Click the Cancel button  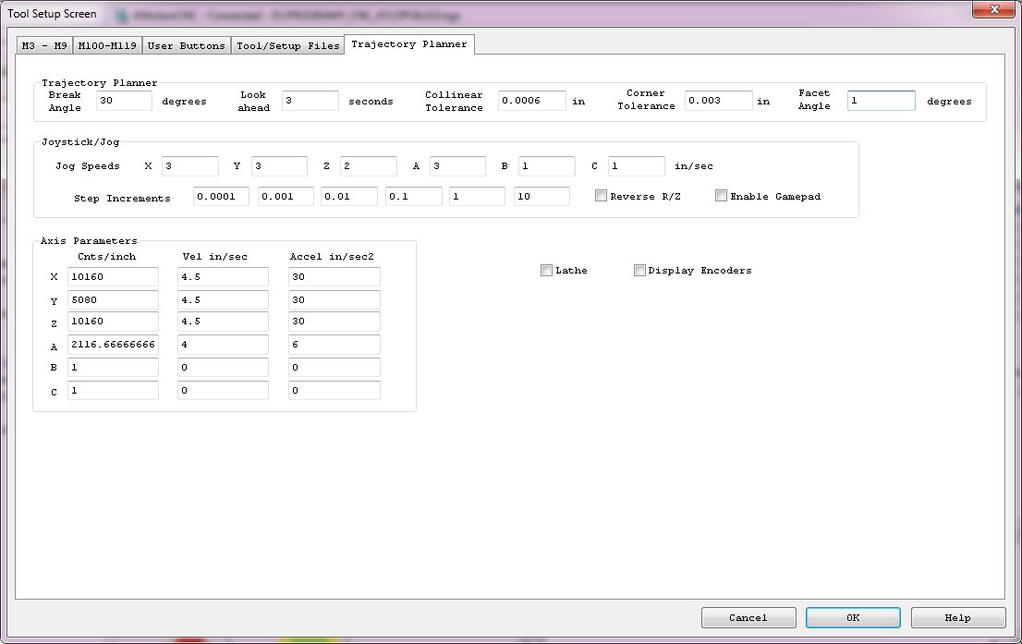[748, 617]
